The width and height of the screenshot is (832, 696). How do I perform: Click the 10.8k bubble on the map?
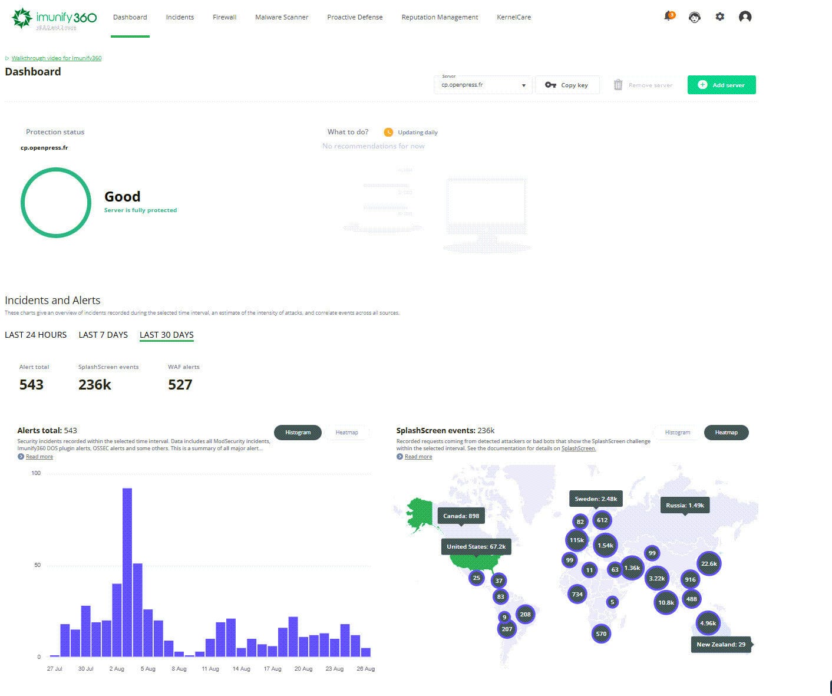point(666,602)
